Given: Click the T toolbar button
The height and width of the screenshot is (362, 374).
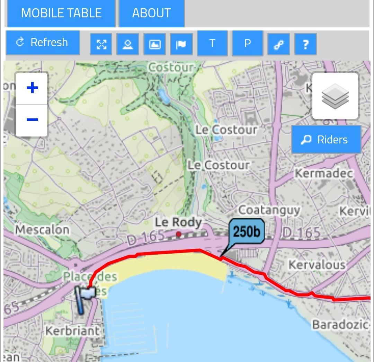Looking at the screenshot, I should click(212, 43).
